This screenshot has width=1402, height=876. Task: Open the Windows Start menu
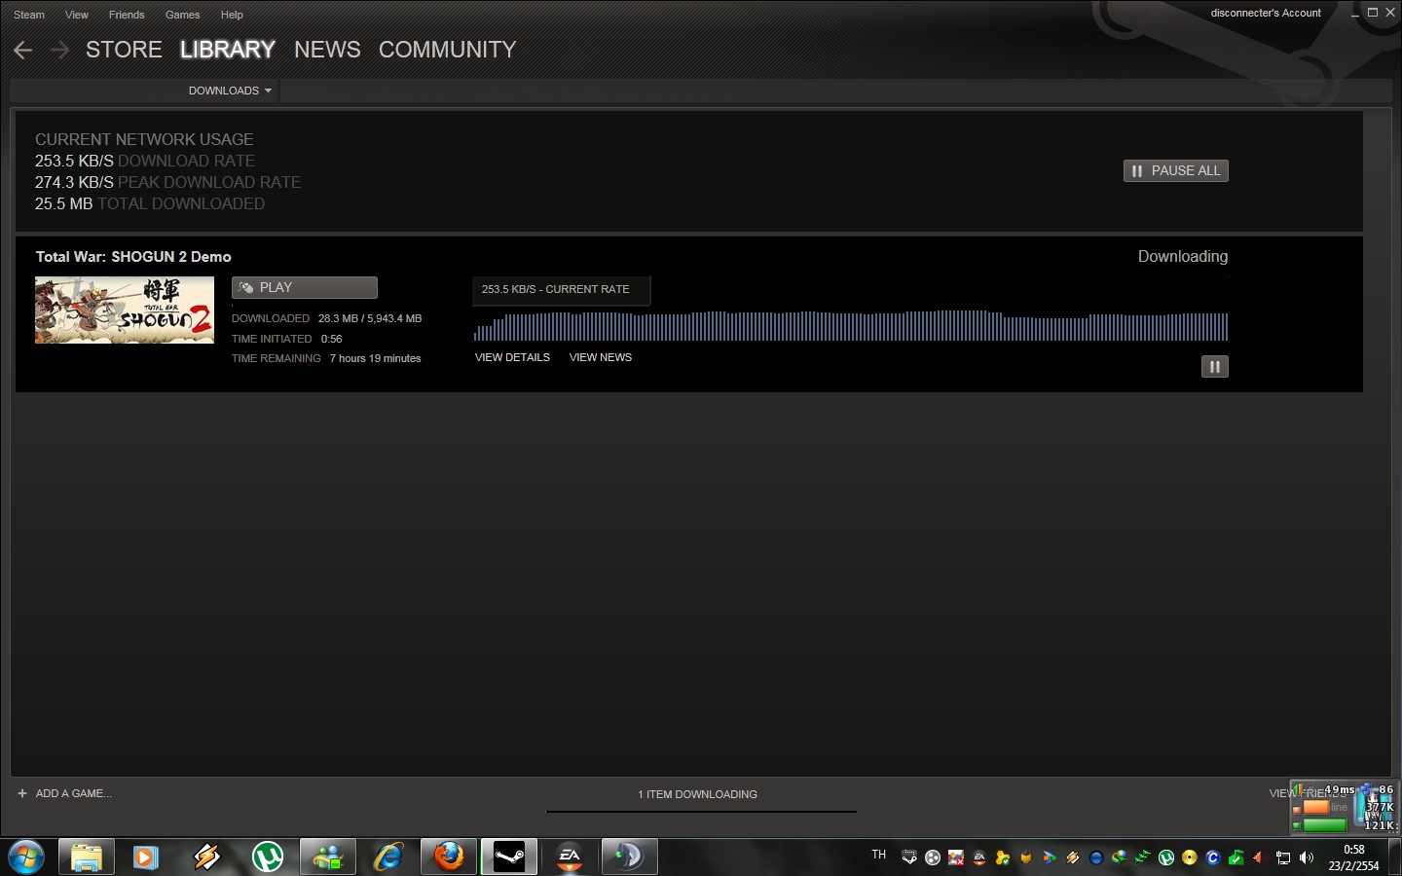[26, 858]
